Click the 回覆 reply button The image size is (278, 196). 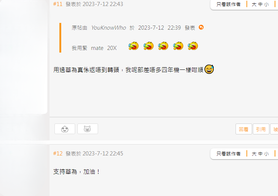tap(243, 129)
